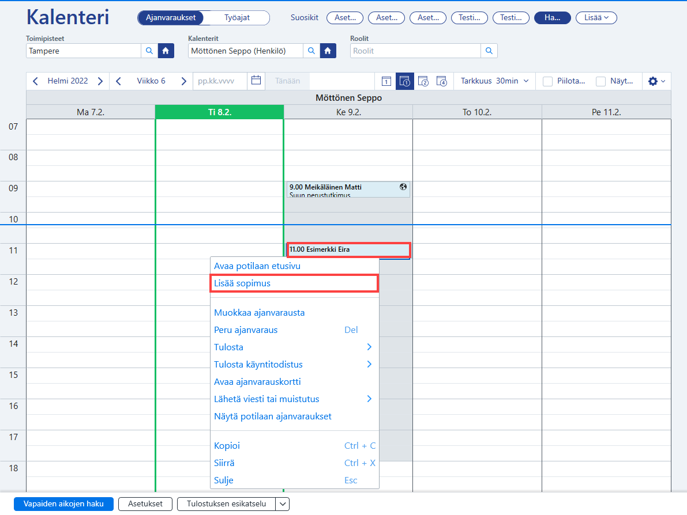The height and width of the screenshot is (515, 687).
Task: Click the Asetukset button
Action: 145,503
